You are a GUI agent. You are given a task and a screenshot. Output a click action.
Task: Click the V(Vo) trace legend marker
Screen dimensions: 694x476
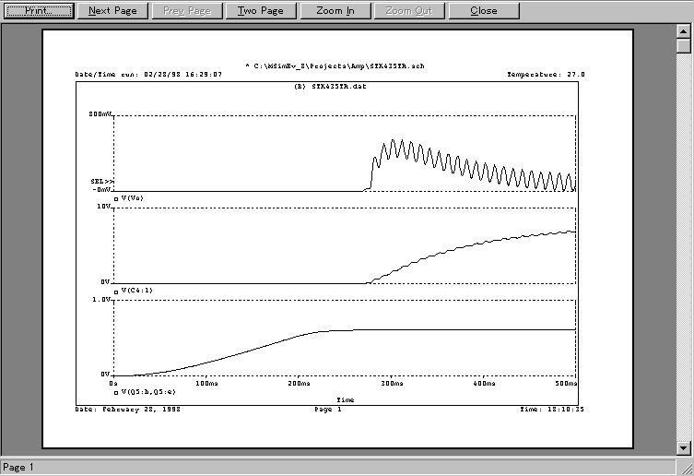(x=116, y=198)
